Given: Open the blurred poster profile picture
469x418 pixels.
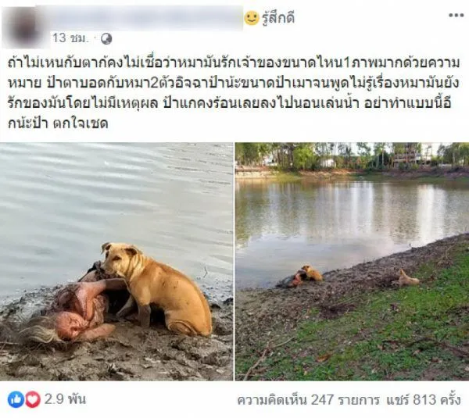Looking at the screenshot, I should (x=24, y=27).
